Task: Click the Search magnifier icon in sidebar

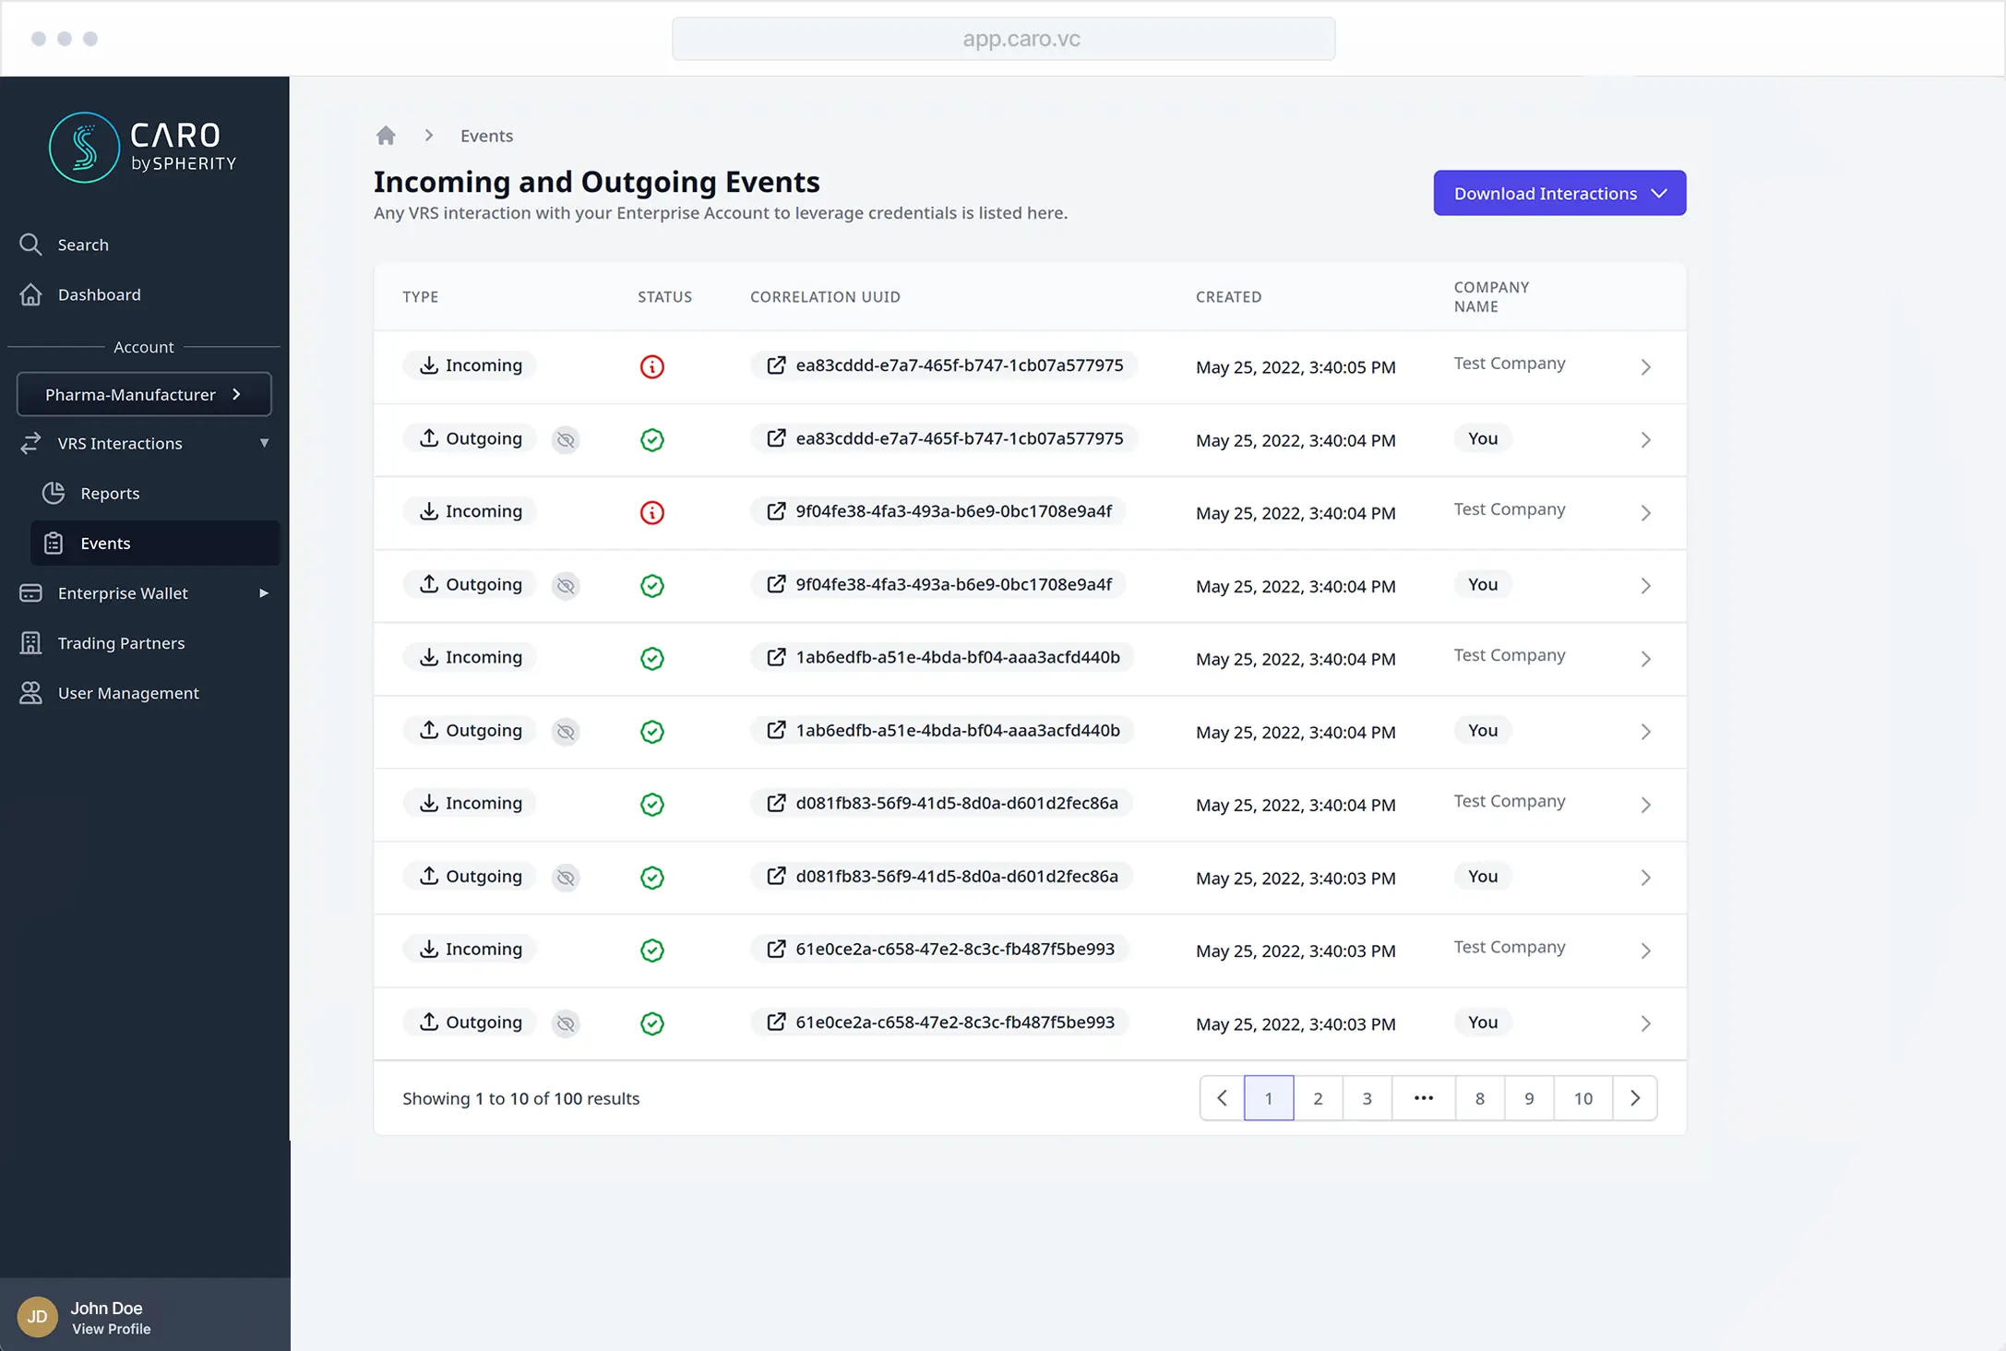Action: pos(30,245)
